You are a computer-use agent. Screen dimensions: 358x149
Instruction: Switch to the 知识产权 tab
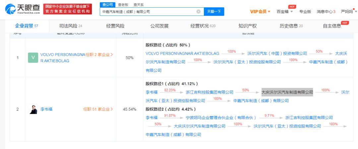click(x=248, y=26)
